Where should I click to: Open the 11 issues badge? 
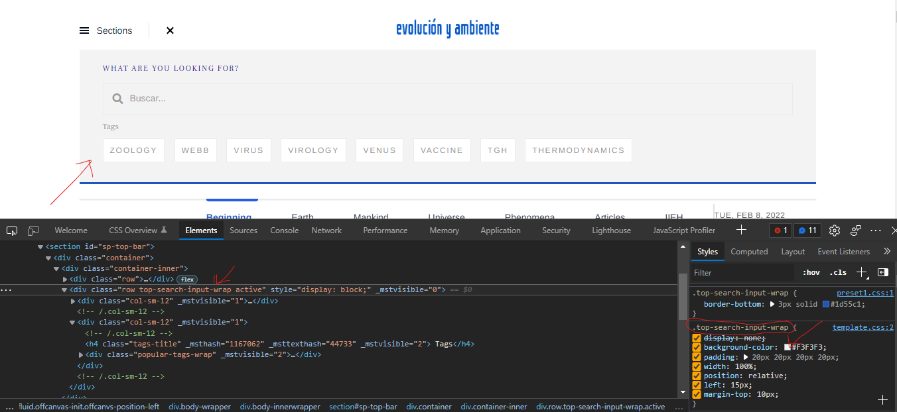point(807,230)
